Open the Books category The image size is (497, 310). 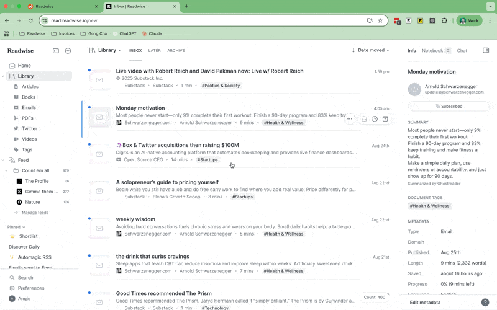pos(28,97)
